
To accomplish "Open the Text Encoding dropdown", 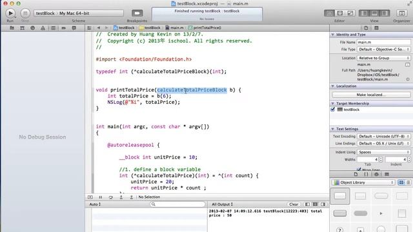I will 383,136.
